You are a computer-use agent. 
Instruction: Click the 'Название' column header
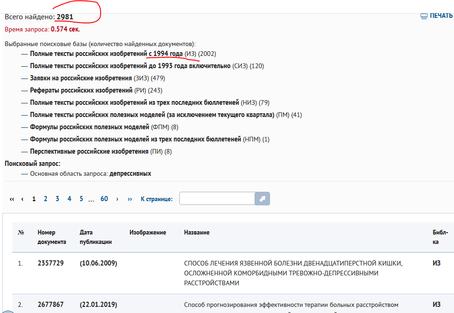click(x=197, y=233)
